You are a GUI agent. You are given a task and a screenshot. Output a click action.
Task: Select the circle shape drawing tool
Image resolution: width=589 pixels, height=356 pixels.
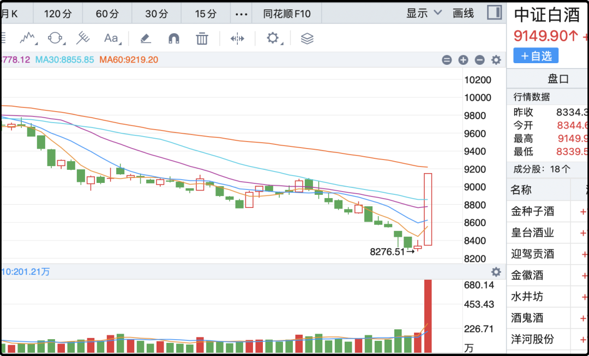click(x=55, y=38)
